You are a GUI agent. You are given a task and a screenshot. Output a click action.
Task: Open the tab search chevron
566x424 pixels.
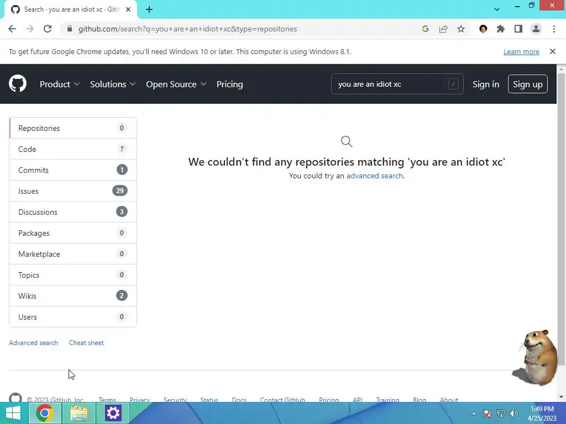(x=497, y=9)
